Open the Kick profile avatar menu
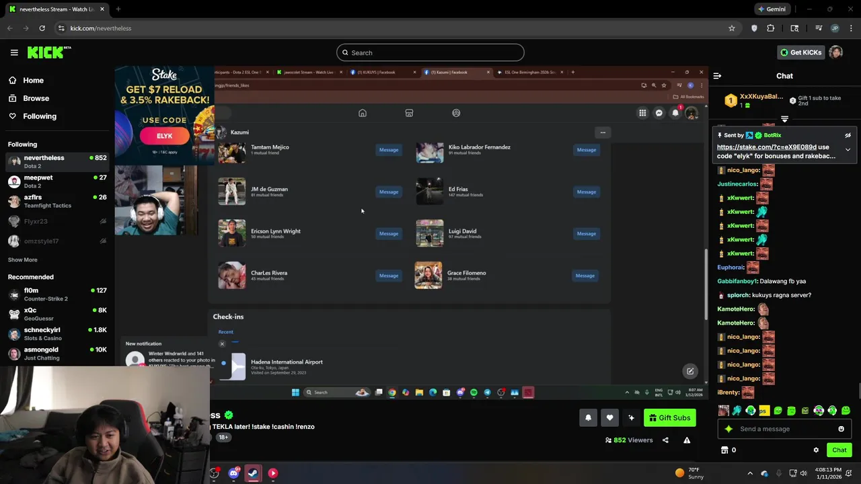Screen dimensions: 861x484 point(836,52)
